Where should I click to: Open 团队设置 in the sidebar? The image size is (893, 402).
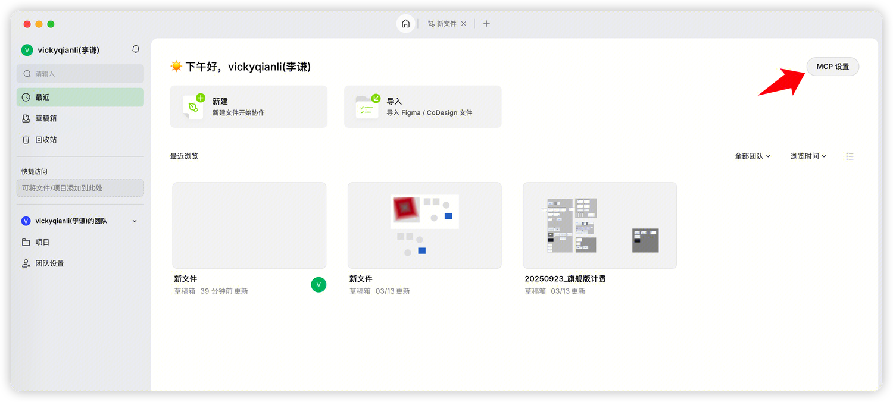click(x=49, y=263)
